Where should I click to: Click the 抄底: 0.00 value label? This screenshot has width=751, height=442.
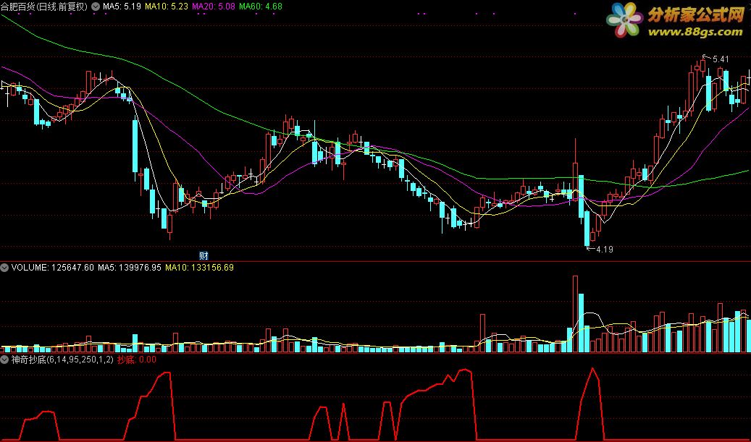pos(136,360)
